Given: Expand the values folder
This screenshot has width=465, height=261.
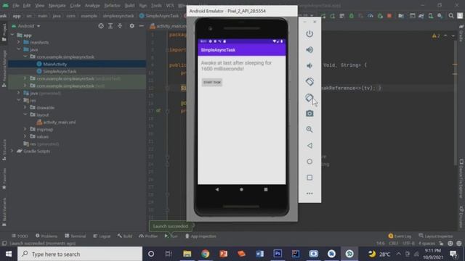Looking at the screenshot, I should click(x=25, y=136).
